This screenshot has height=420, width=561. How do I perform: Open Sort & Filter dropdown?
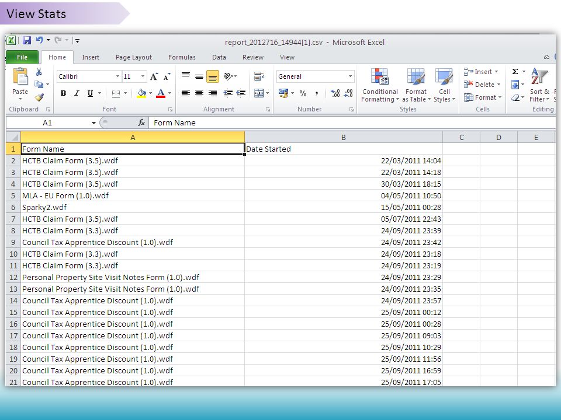click(539, 86)
